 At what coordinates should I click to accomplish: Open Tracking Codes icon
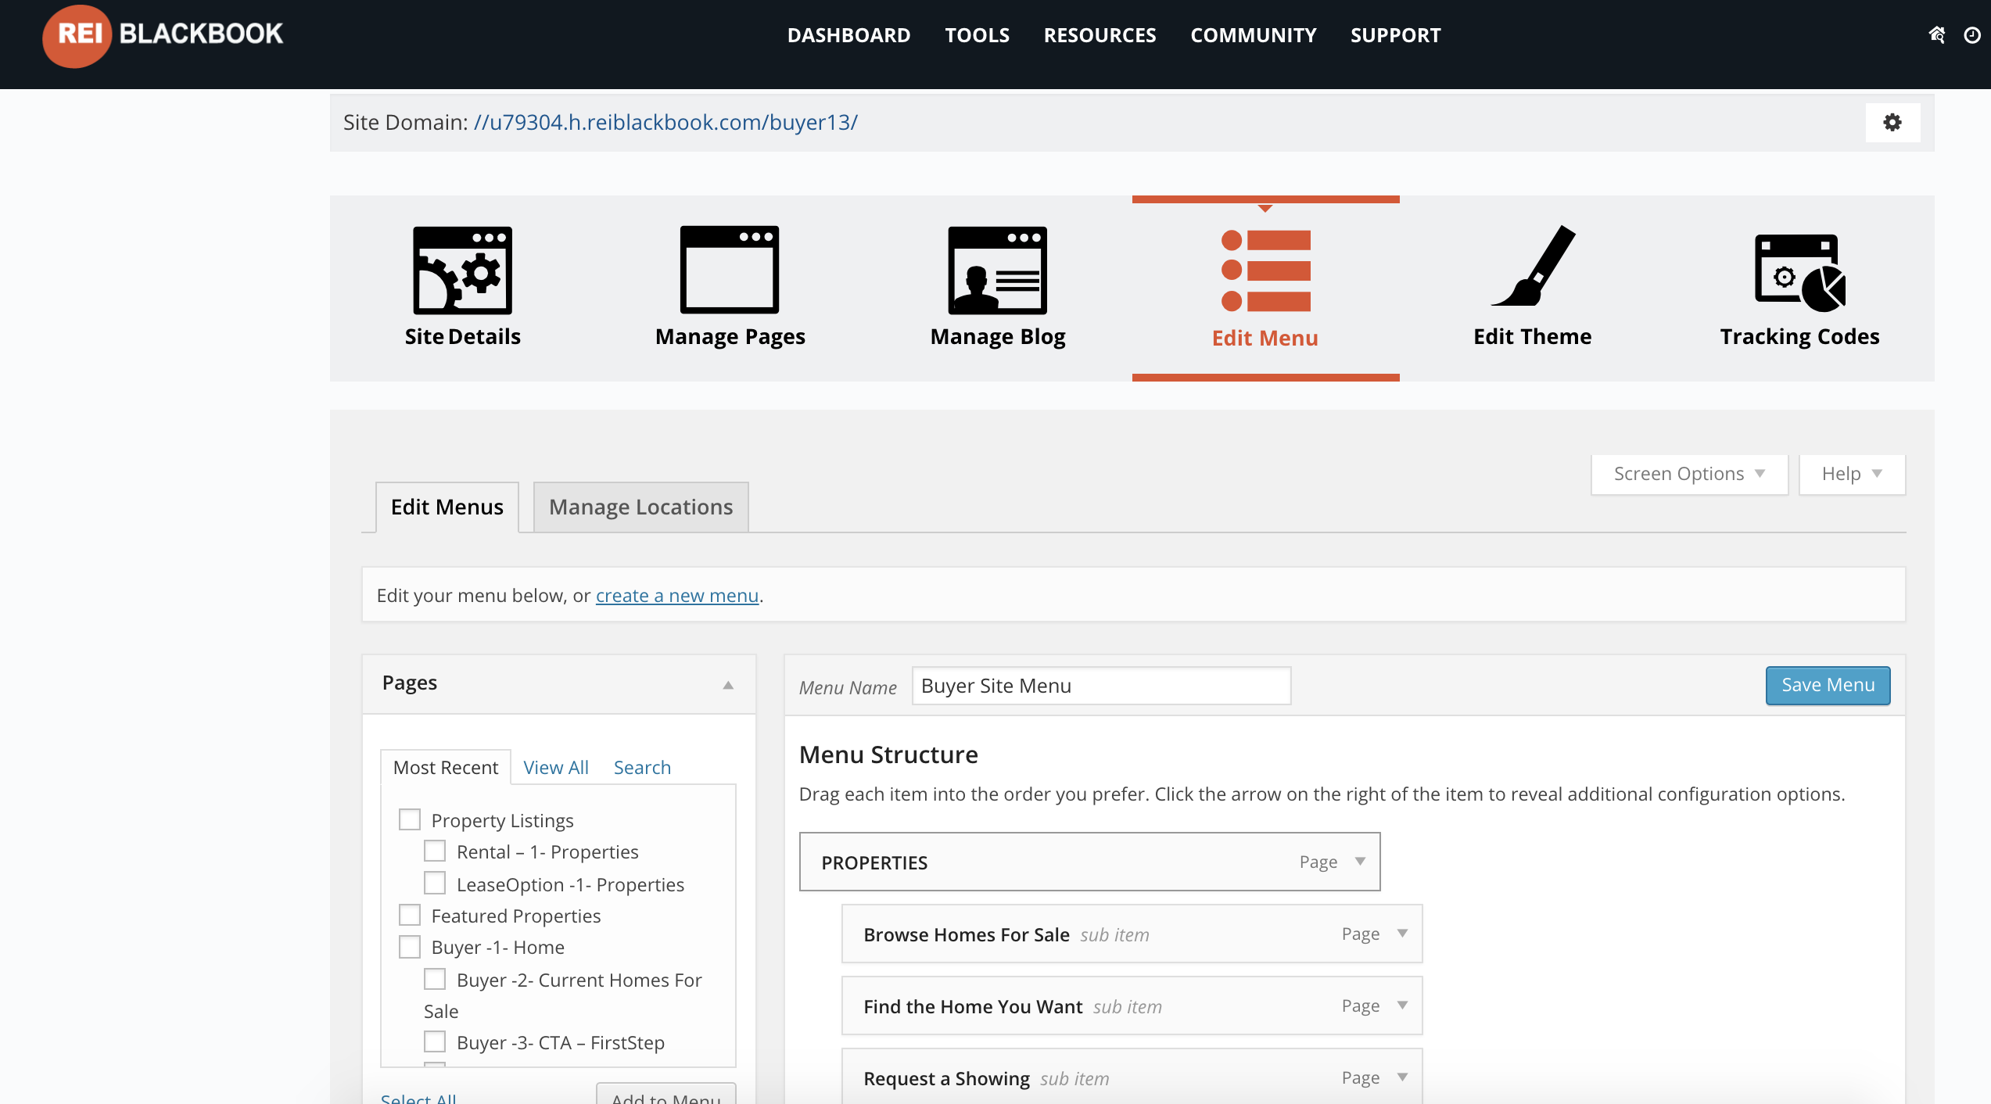click(1799, 271)
